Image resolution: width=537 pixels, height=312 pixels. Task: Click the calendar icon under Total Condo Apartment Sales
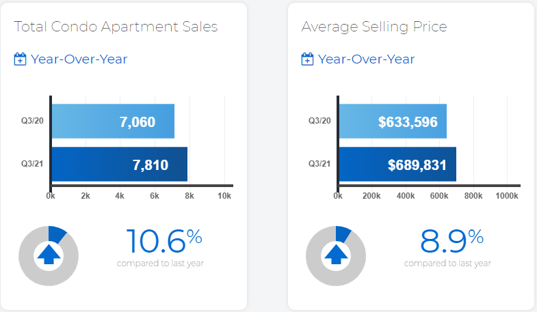(20, 59)
